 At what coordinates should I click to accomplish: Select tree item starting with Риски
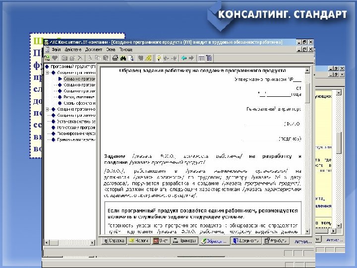[79, 97]
